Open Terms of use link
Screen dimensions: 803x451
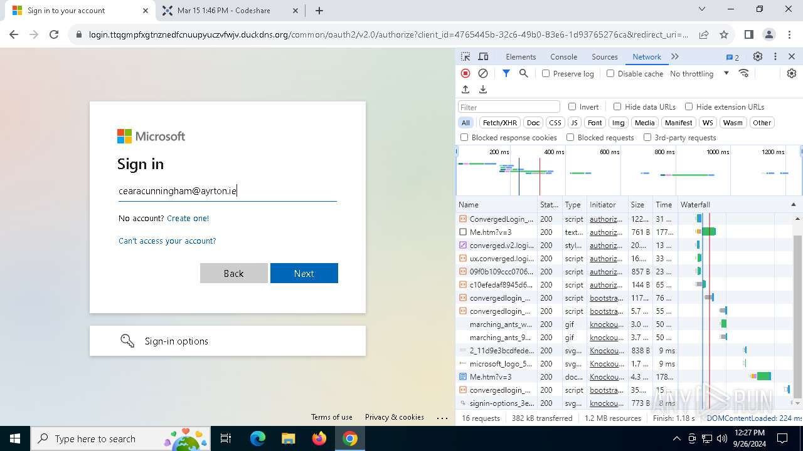[332, 417]
